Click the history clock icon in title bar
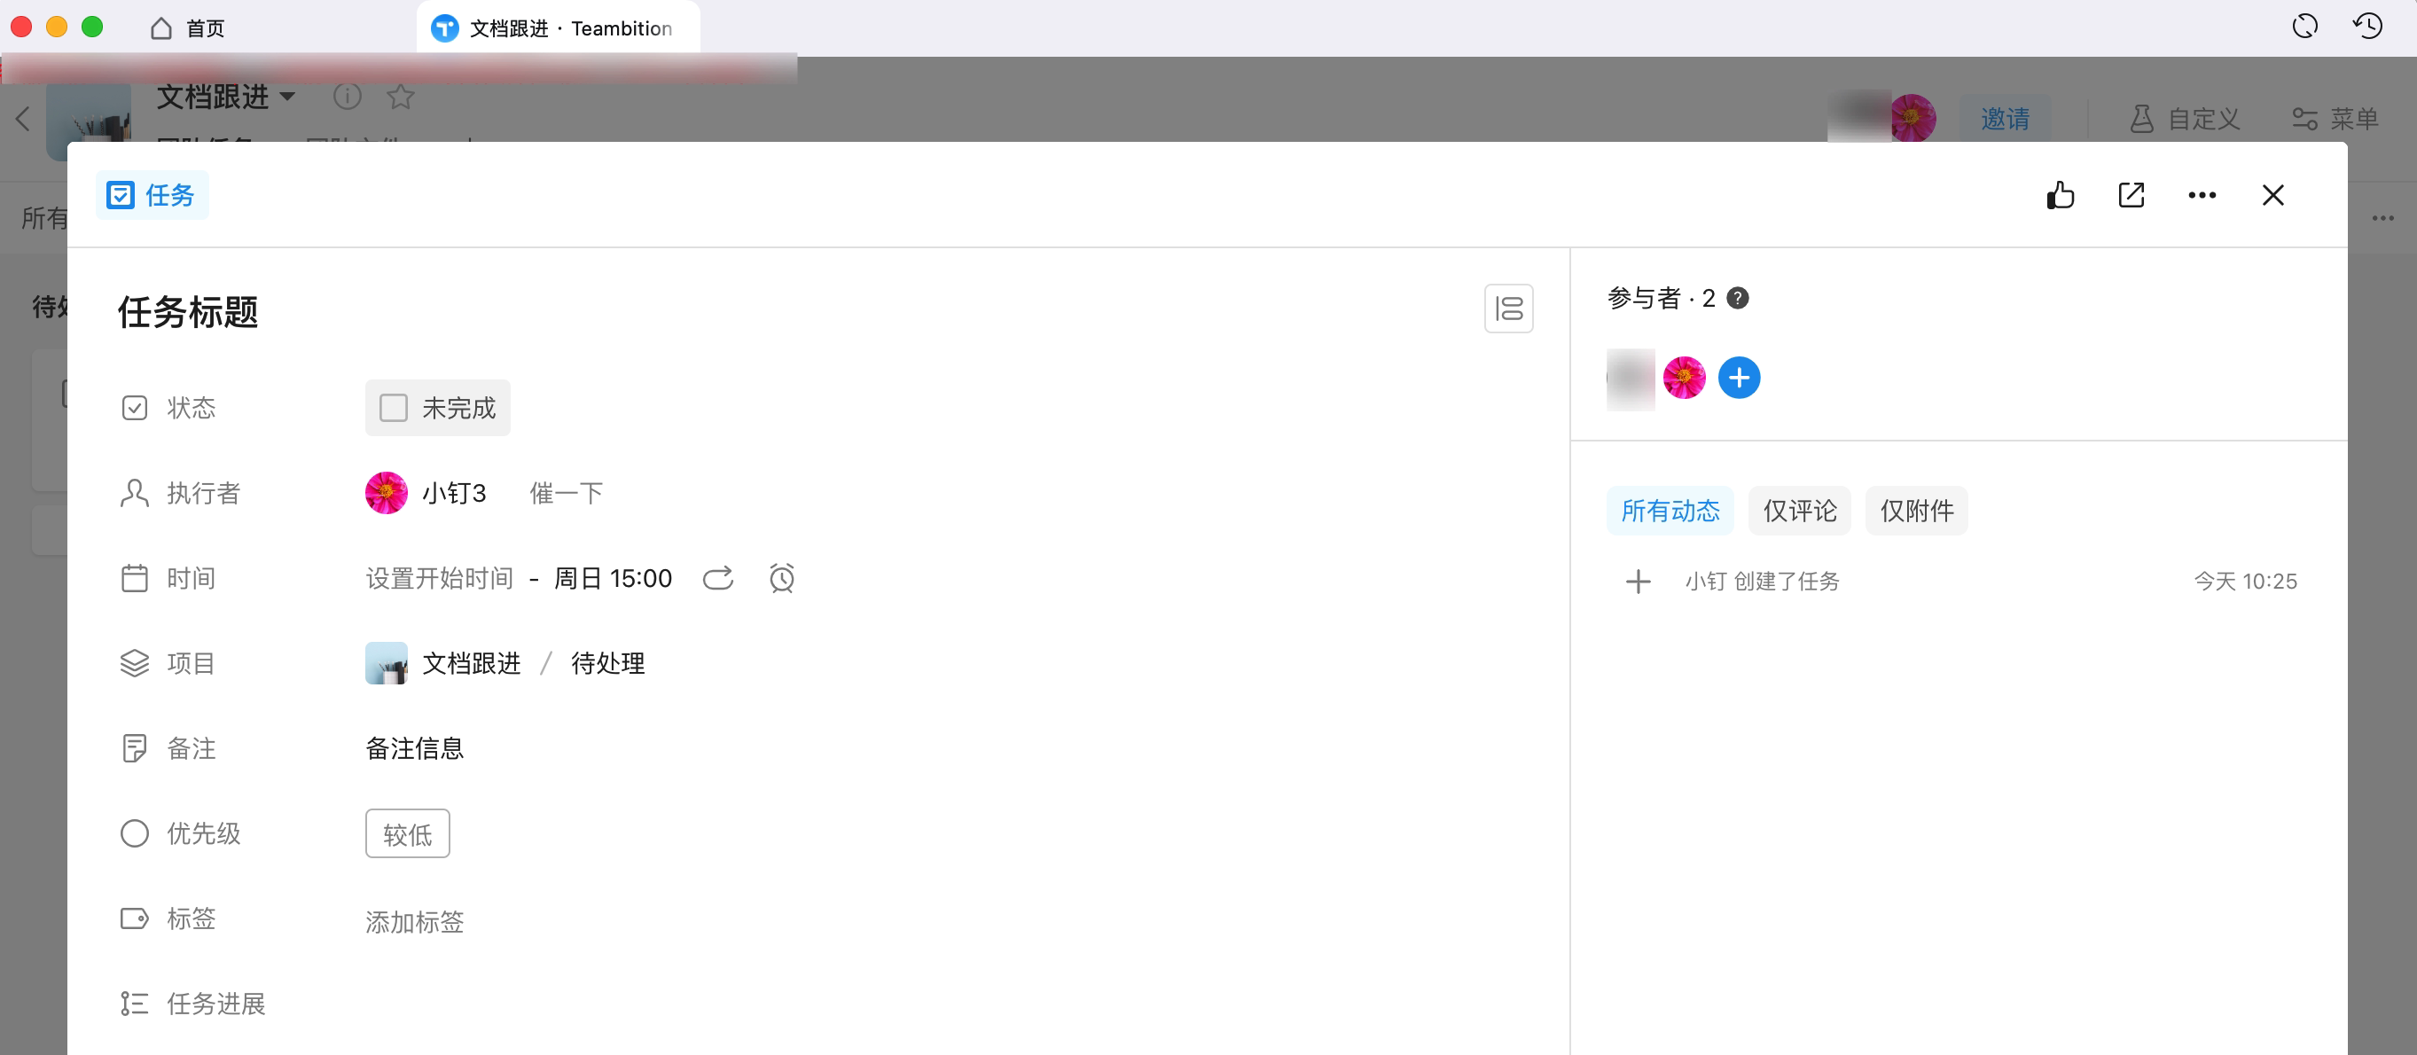Screen dimensions: 2417x1055 click(2367, 27)
